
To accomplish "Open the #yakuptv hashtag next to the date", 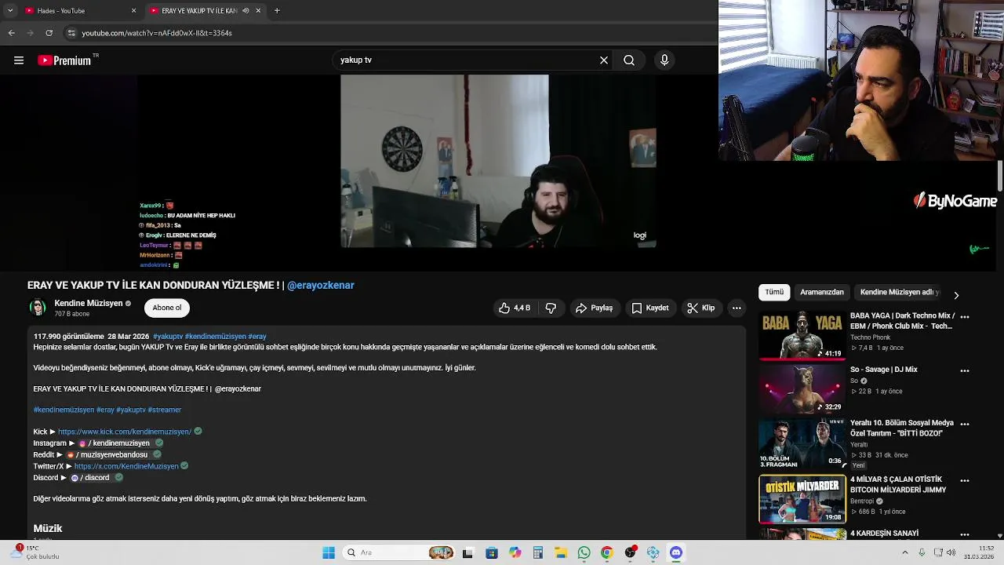I will 168,337.
